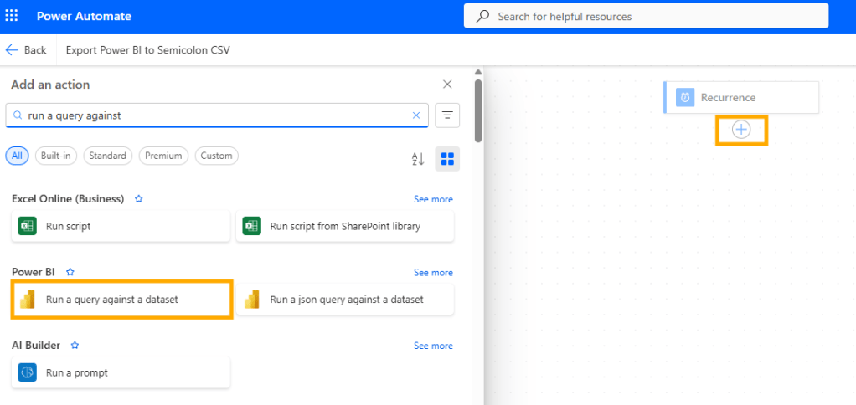Click the panel vertical scrollbar thumb
The width and height of the screenshot is (856, 405).
click(478, 110)
